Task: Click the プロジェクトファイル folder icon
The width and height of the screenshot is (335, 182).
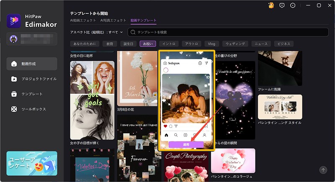Action: [x=14, y=79]
